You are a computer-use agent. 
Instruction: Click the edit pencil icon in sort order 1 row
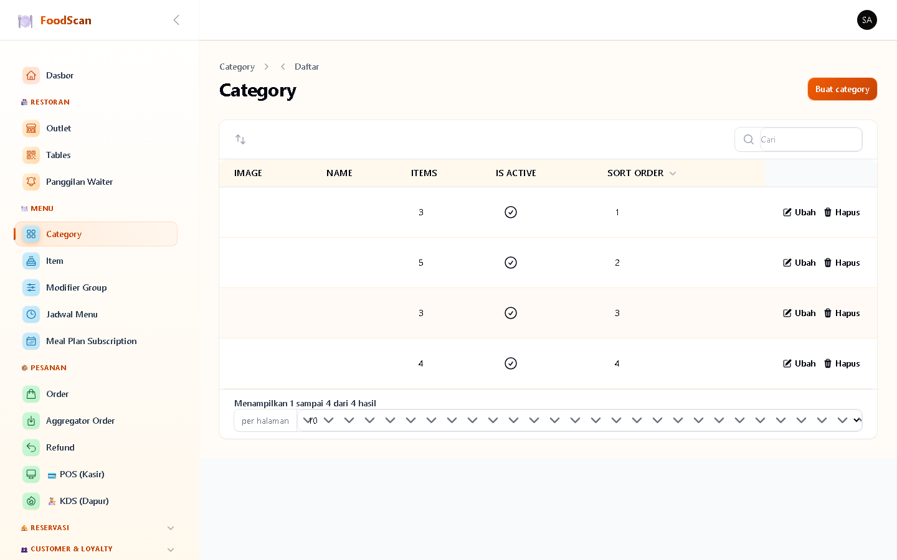[x=787, y=212]
